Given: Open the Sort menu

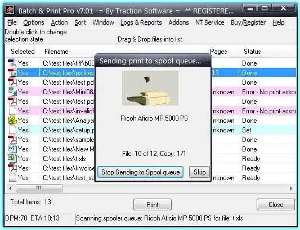Looking at the screenshot, I should (x=80, y=22).
